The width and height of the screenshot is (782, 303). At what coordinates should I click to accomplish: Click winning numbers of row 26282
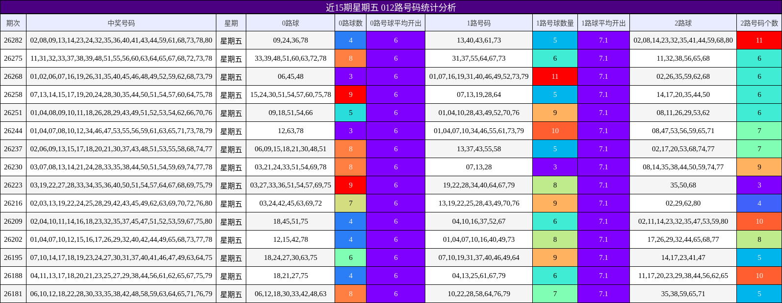pyautogui.click(x=121, y=40)
